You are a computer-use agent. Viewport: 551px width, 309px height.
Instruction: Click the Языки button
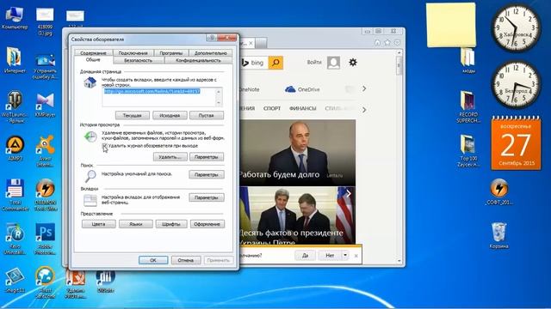136,224
